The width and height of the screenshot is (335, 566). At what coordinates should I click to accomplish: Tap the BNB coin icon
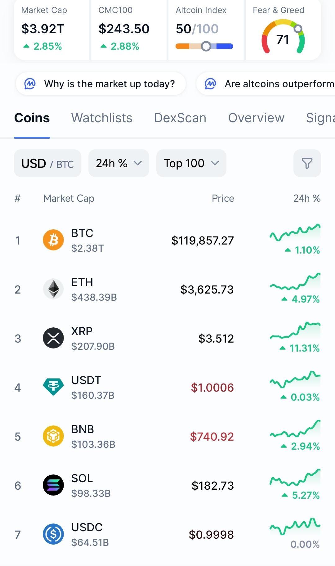pos(53,436)
